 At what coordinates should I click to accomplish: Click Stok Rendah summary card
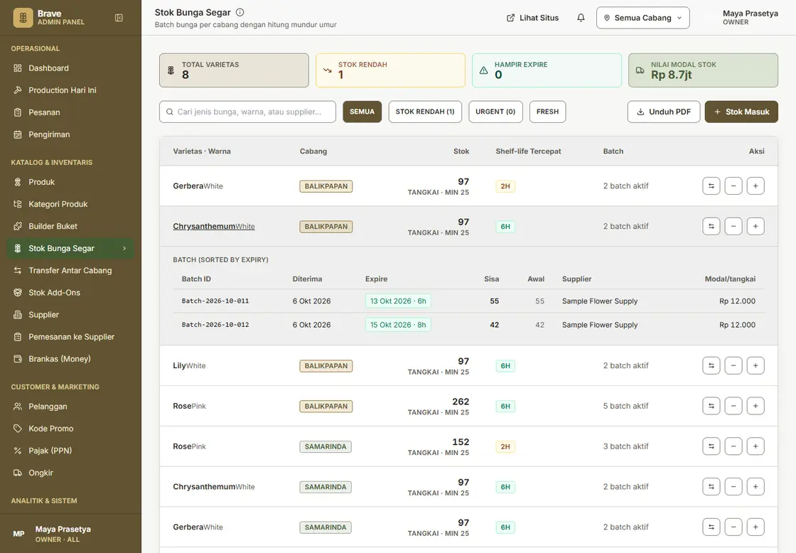[390, 70]
